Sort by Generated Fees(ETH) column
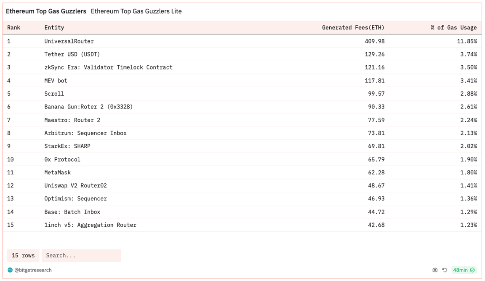Viewport: 485px width, 281px height. point(353,28)
